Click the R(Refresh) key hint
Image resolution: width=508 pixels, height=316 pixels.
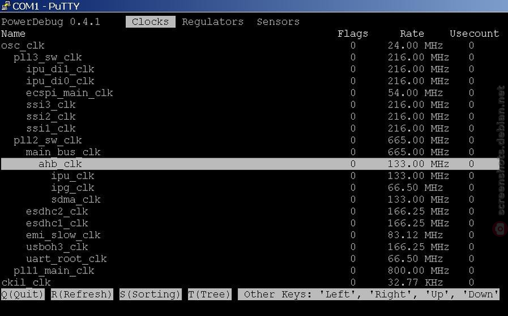(x=82, y=294)
